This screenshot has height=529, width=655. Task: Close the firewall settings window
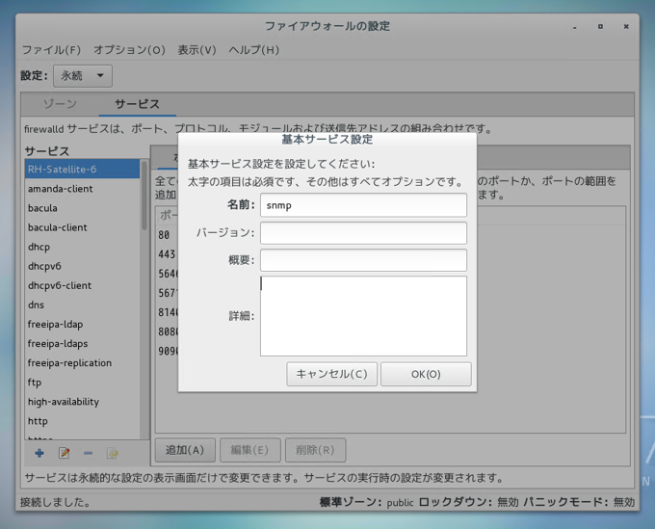(626, 27)
